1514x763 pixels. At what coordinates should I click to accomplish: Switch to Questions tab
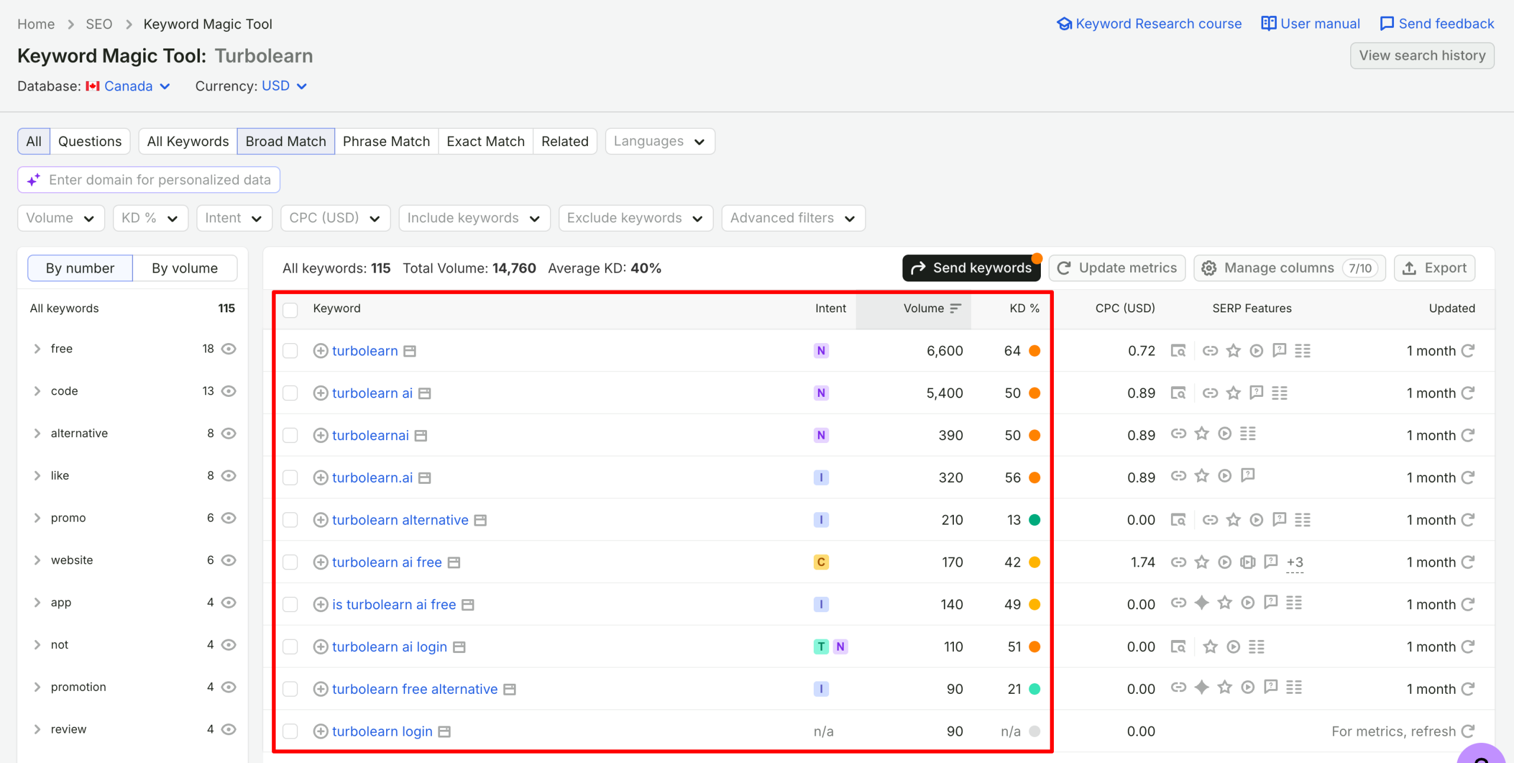pyautogui.click(x=90, y=141)
